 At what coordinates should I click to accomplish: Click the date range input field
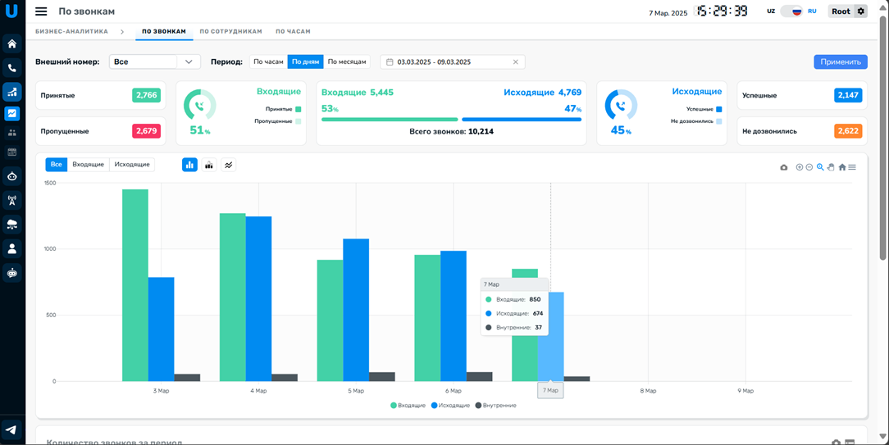tap(451, 62)
